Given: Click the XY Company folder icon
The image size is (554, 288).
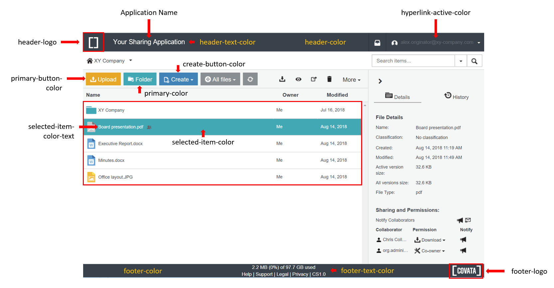Looking at the screenshot, I should pyautogui.click(x=91, y=110).
